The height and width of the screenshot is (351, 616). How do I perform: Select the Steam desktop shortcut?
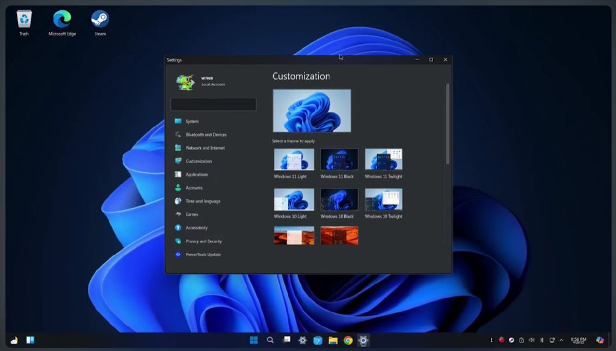click(x=100, y=23)
